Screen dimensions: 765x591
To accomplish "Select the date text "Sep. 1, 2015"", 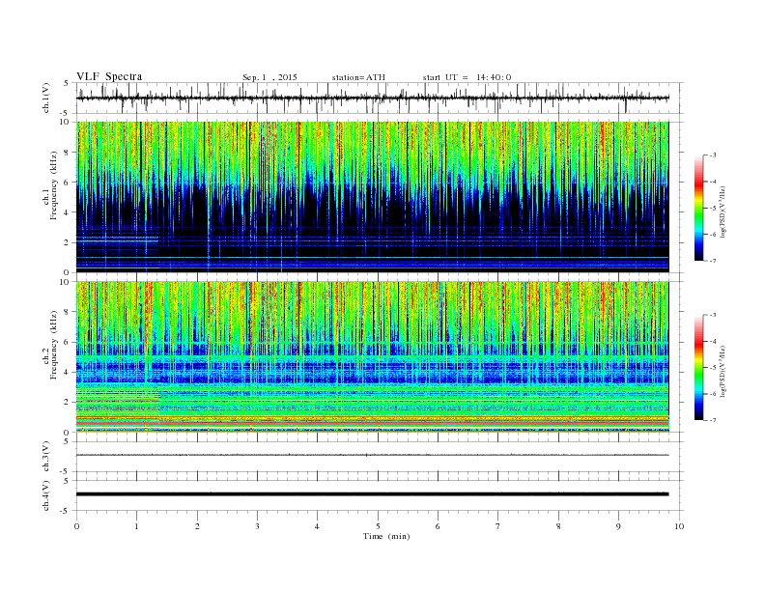I will tap(269, 77).
